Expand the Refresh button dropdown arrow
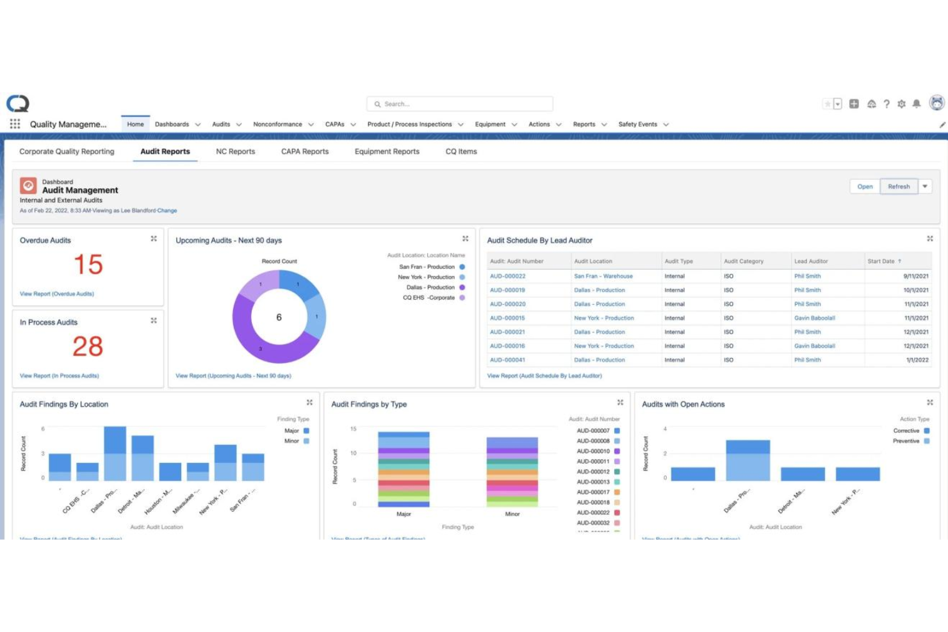The width and height of the screenshot is (948, 632). [925, 186]
